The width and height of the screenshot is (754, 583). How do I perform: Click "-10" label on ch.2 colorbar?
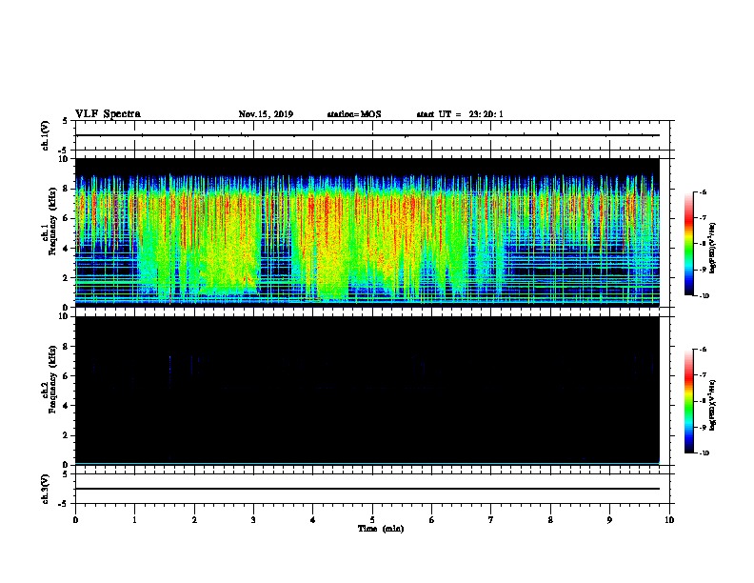(704, 453)
